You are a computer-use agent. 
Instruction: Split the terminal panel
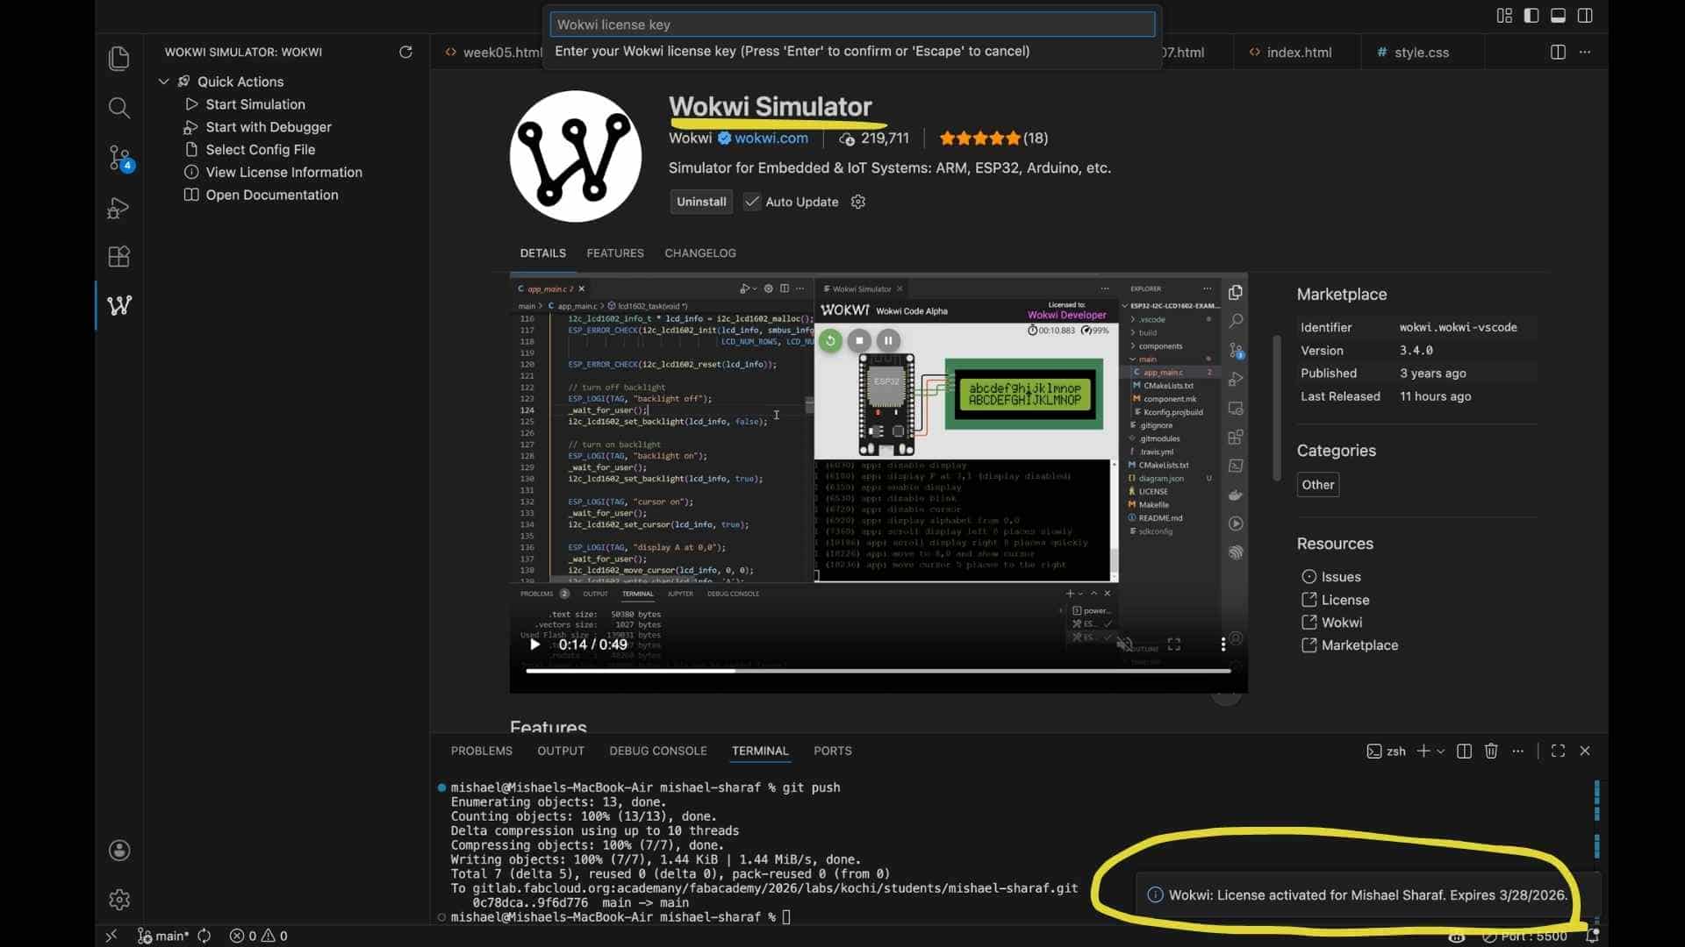click(x=1464, y=751)
